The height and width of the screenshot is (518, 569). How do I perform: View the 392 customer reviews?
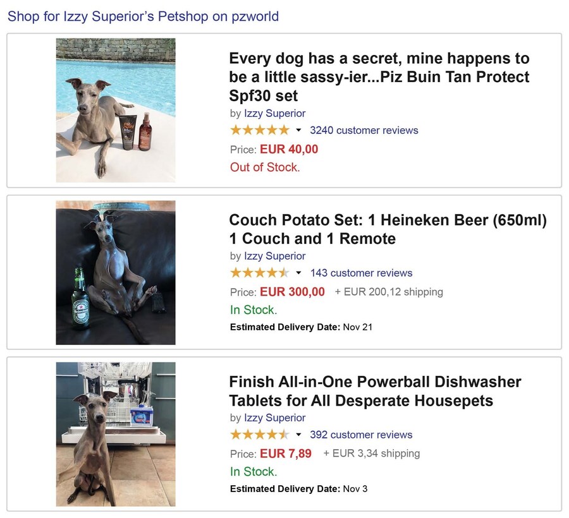point(361,435)
